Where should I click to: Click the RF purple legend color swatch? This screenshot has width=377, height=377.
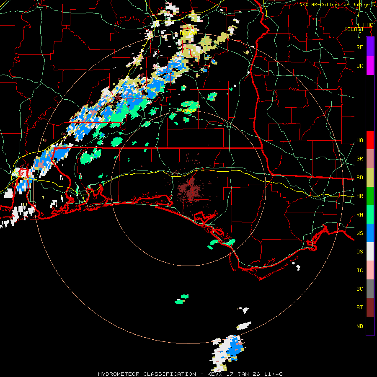(370, 47)
